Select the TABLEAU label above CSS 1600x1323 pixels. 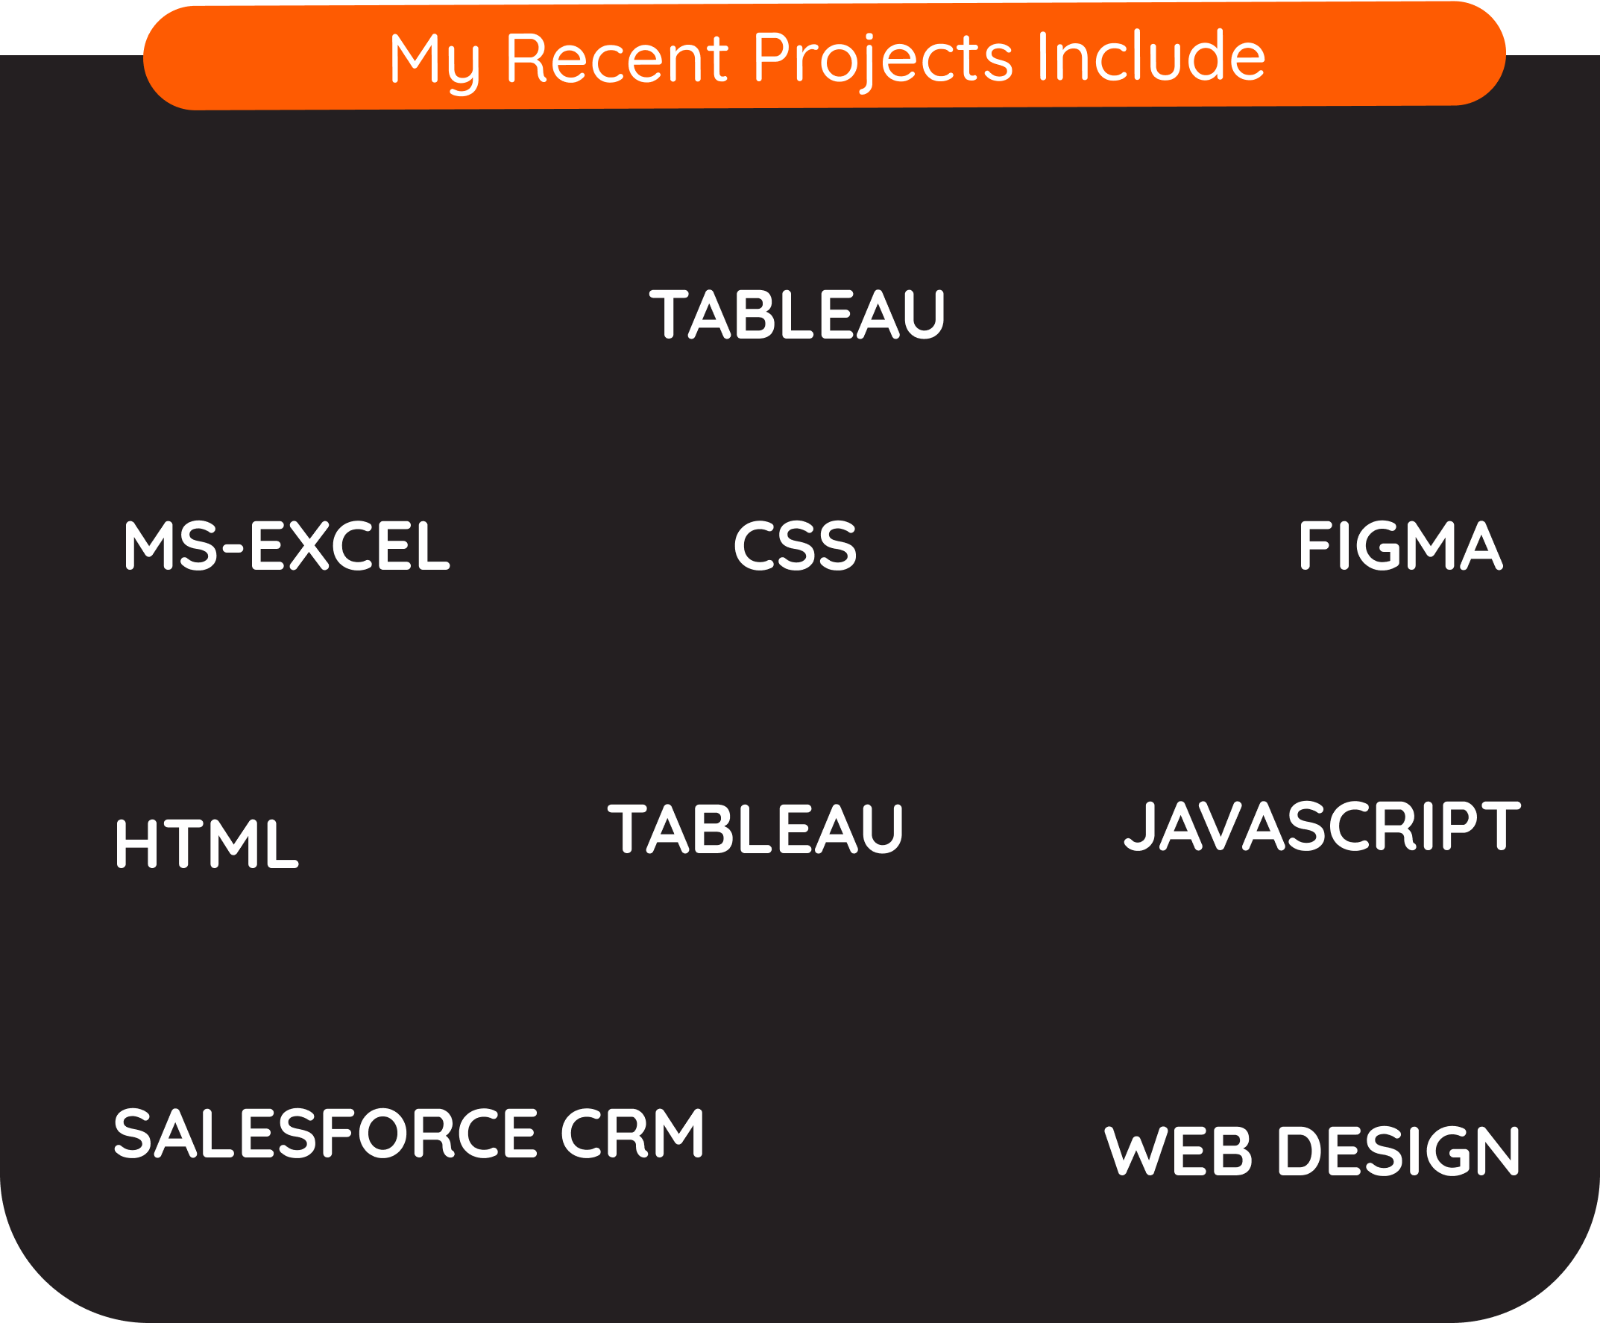click(797, 314)
